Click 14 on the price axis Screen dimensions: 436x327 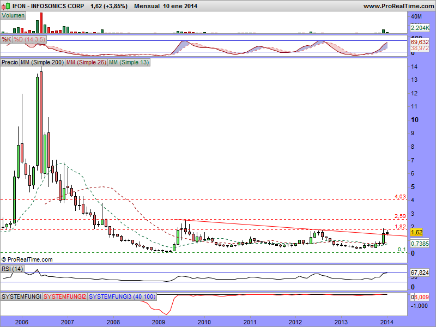(414, 66)
